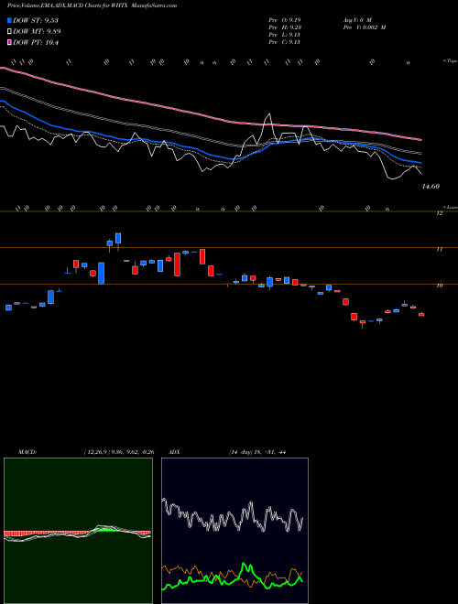Select the 'DOW ST: 9.53' legend text

click(x=36, y=20)
